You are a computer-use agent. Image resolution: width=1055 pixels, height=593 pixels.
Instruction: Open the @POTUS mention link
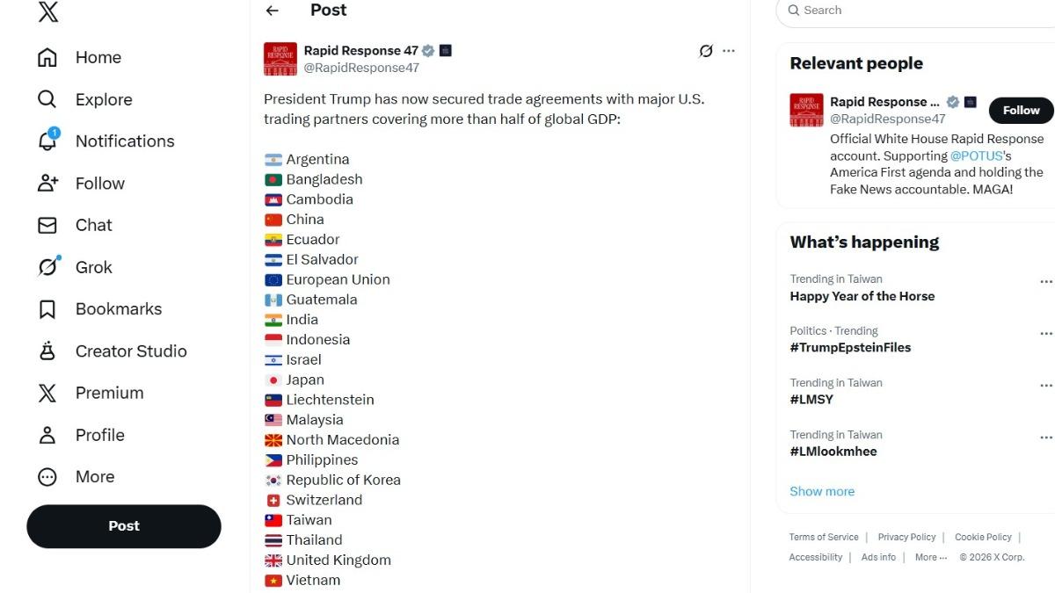[x=977, y=155]
